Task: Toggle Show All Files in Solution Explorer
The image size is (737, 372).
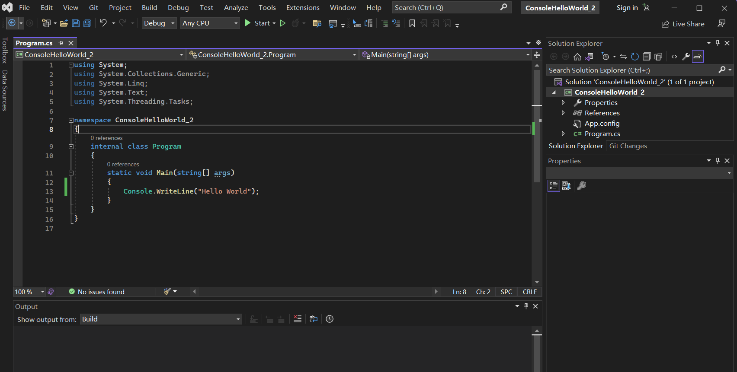Action: point(658,57)
